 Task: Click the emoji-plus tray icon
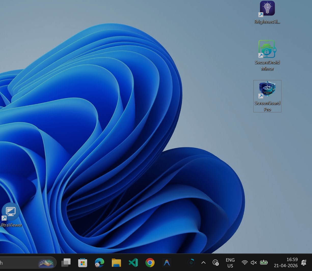(216, 263)
